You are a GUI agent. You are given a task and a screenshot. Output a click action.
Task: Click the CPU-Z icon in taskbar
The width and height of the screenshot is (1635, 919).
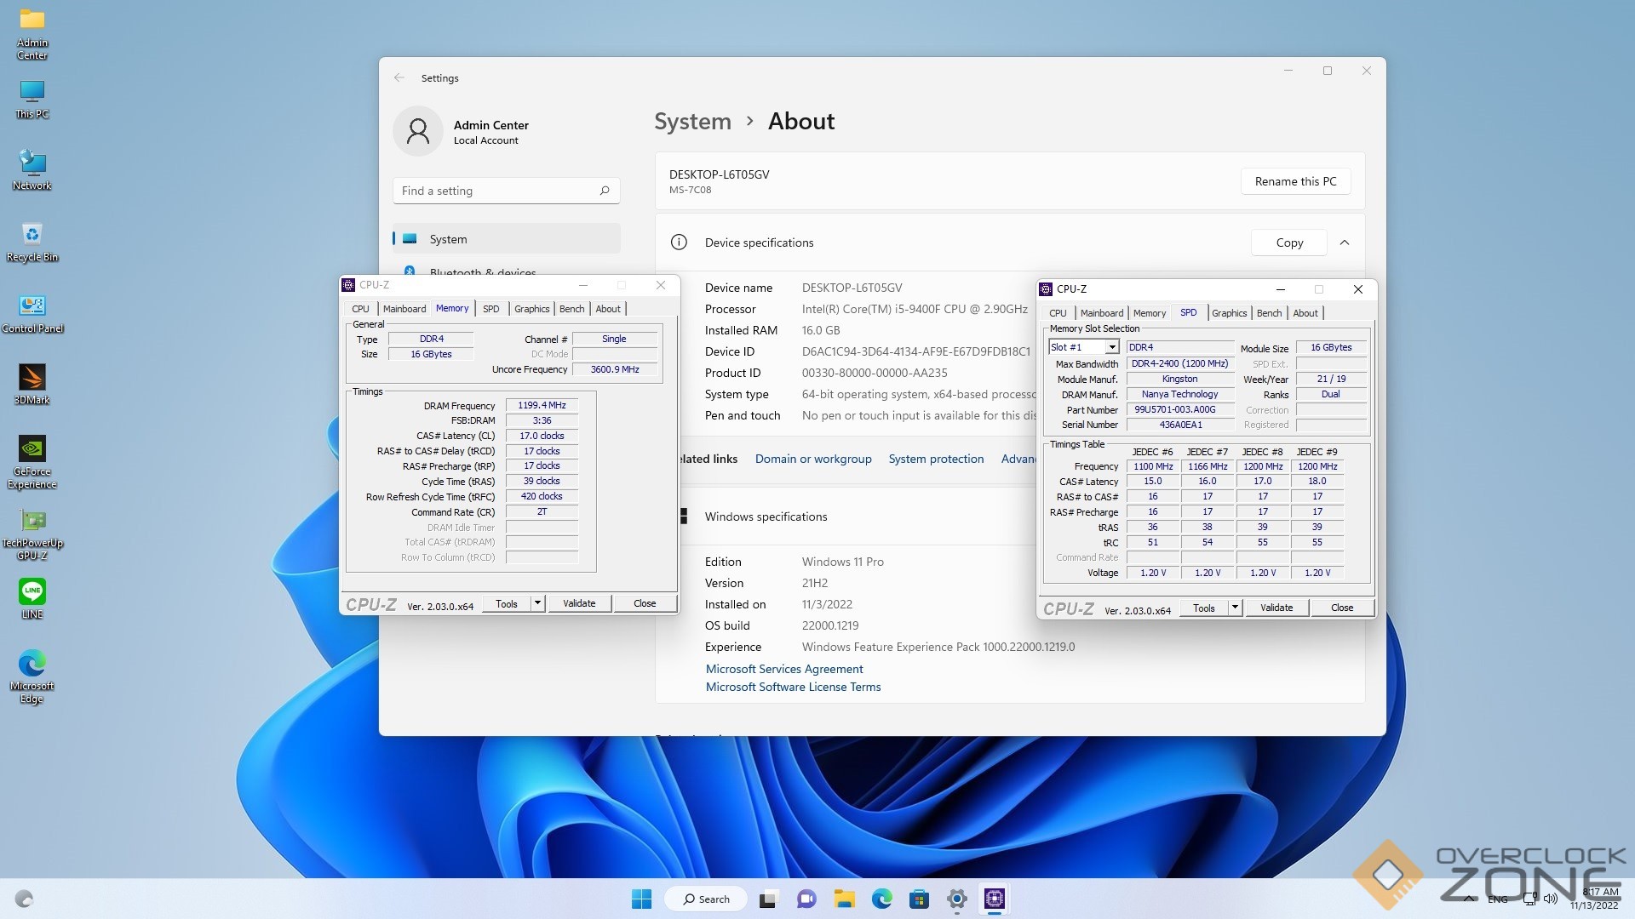tap(994, 899)
